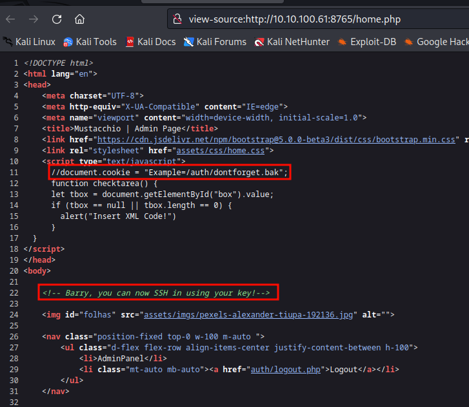
Task: Open the Kali Linux bookmark
Action: coord(29,42)
